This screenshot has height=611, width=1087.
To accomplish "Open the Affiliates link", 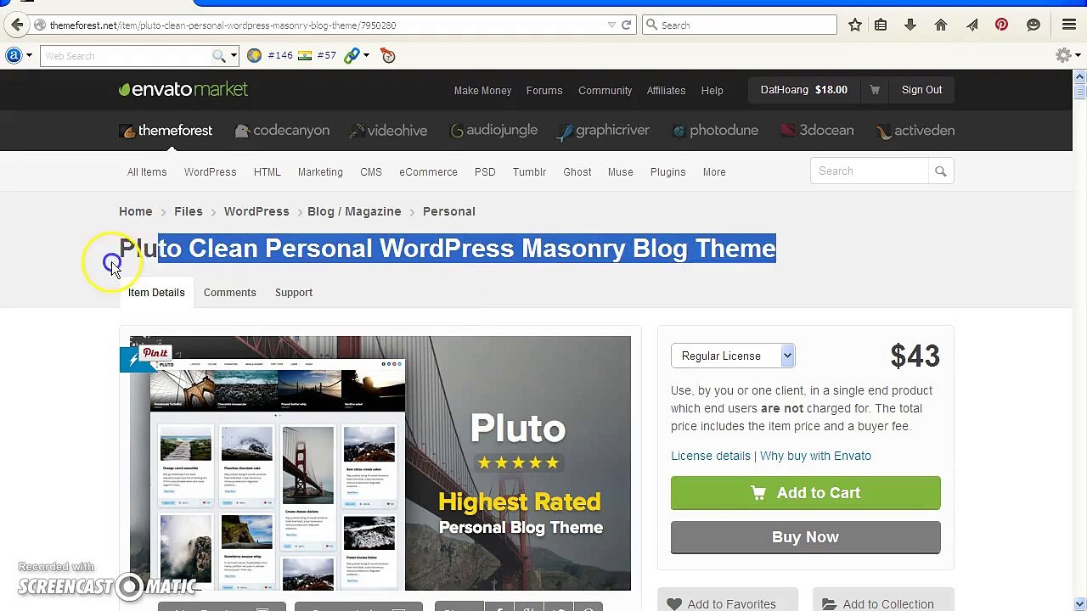I will (666, 91).
